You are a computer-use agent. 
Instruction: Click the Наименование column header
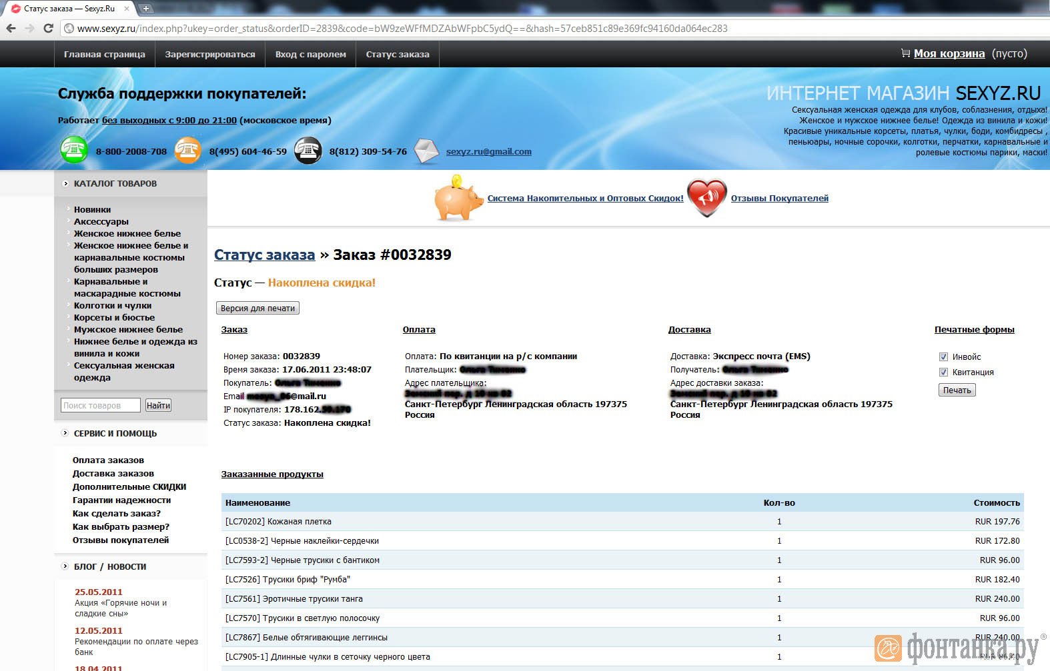[x=257, y=502]
